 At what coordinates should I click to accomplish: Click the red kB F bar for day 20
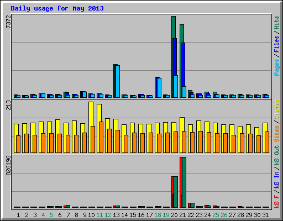pos(172,185)
